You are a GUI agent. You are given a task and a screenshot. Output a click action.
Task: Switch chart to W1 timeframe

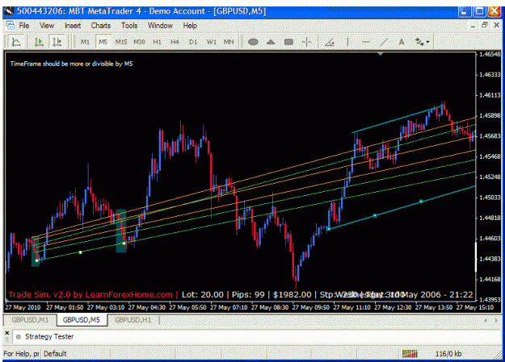click(x=211, y=42)
